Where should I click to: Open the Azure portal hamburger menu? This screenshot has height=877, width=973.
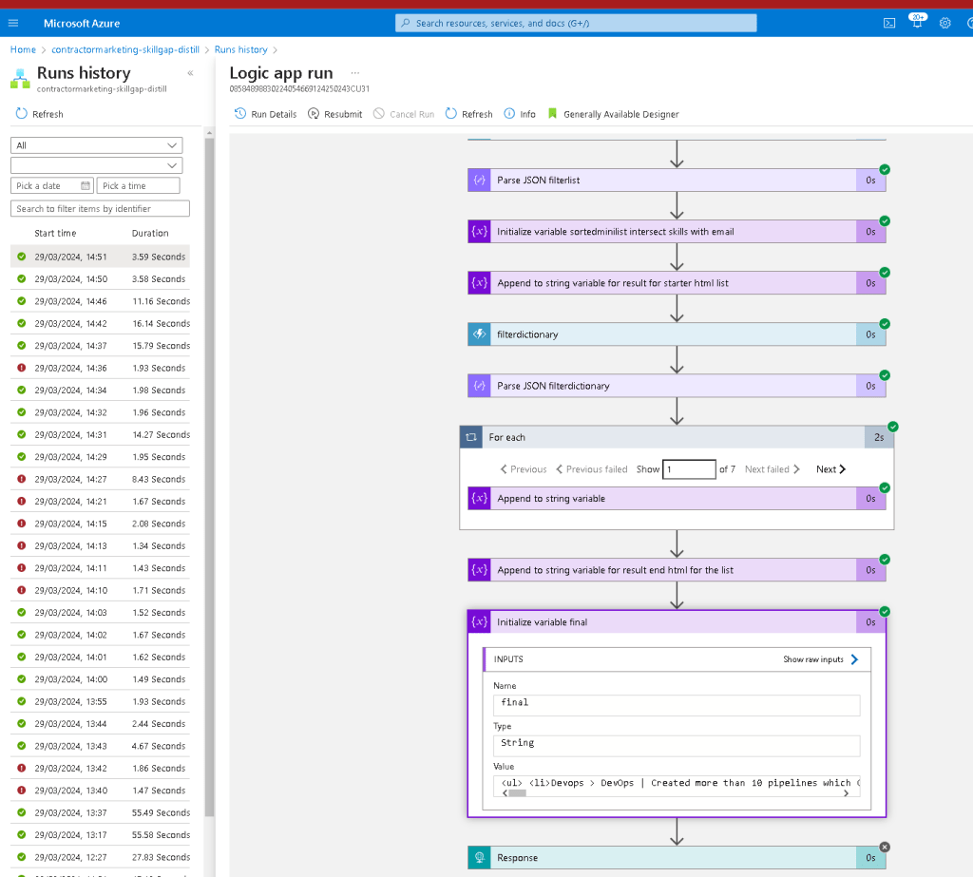pos(13,23)
